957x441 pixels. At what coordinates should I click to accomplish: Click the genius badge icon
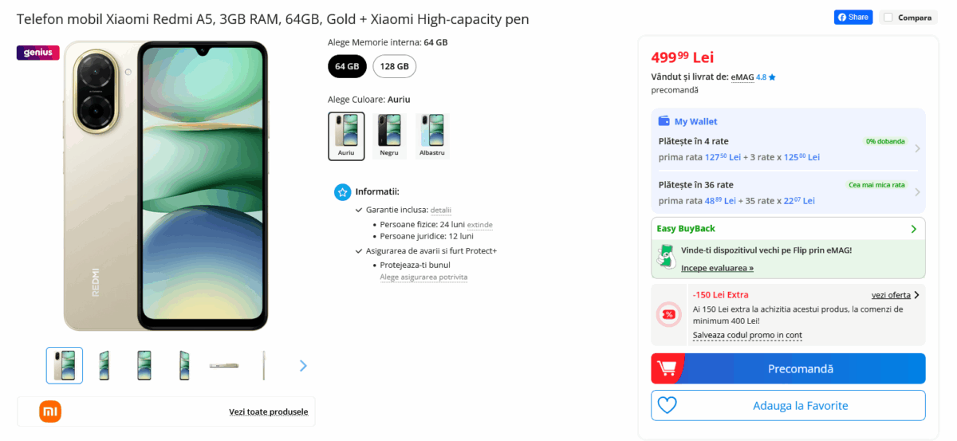[x=37, y=53]
